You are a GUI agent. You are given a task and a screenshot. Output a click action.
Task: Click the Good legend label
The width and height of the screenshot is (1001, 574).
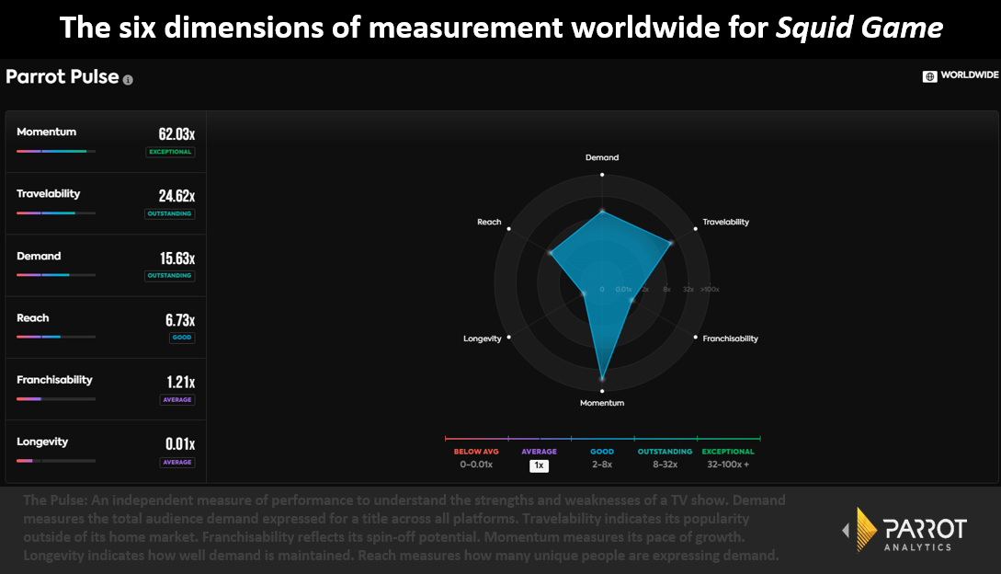tap(602, 452)
